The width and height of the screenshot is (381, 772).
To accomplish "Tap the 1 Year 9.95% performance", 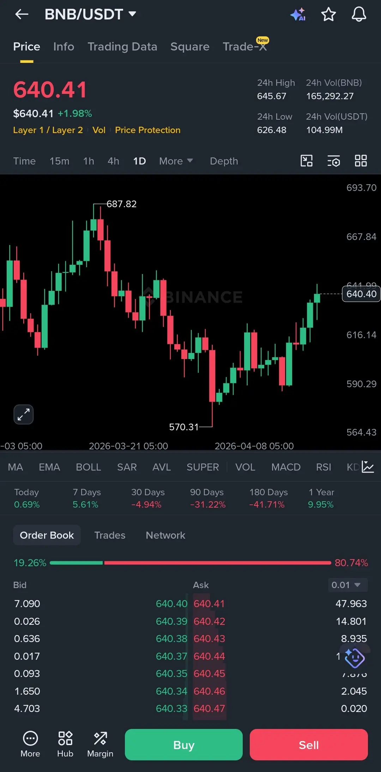I will coord(321,498).
